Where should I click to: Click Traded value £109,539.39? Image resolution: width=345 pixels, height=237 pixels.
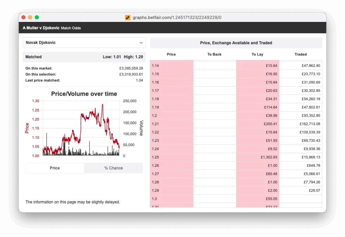tap(310, 132)
